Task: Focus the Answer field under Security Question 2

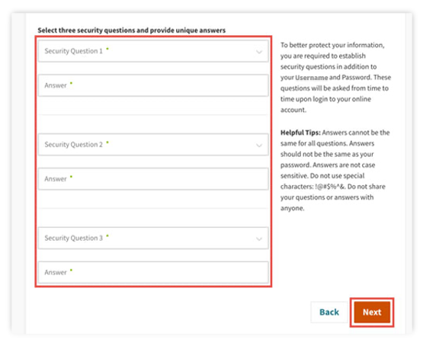Action: (153, 179)
